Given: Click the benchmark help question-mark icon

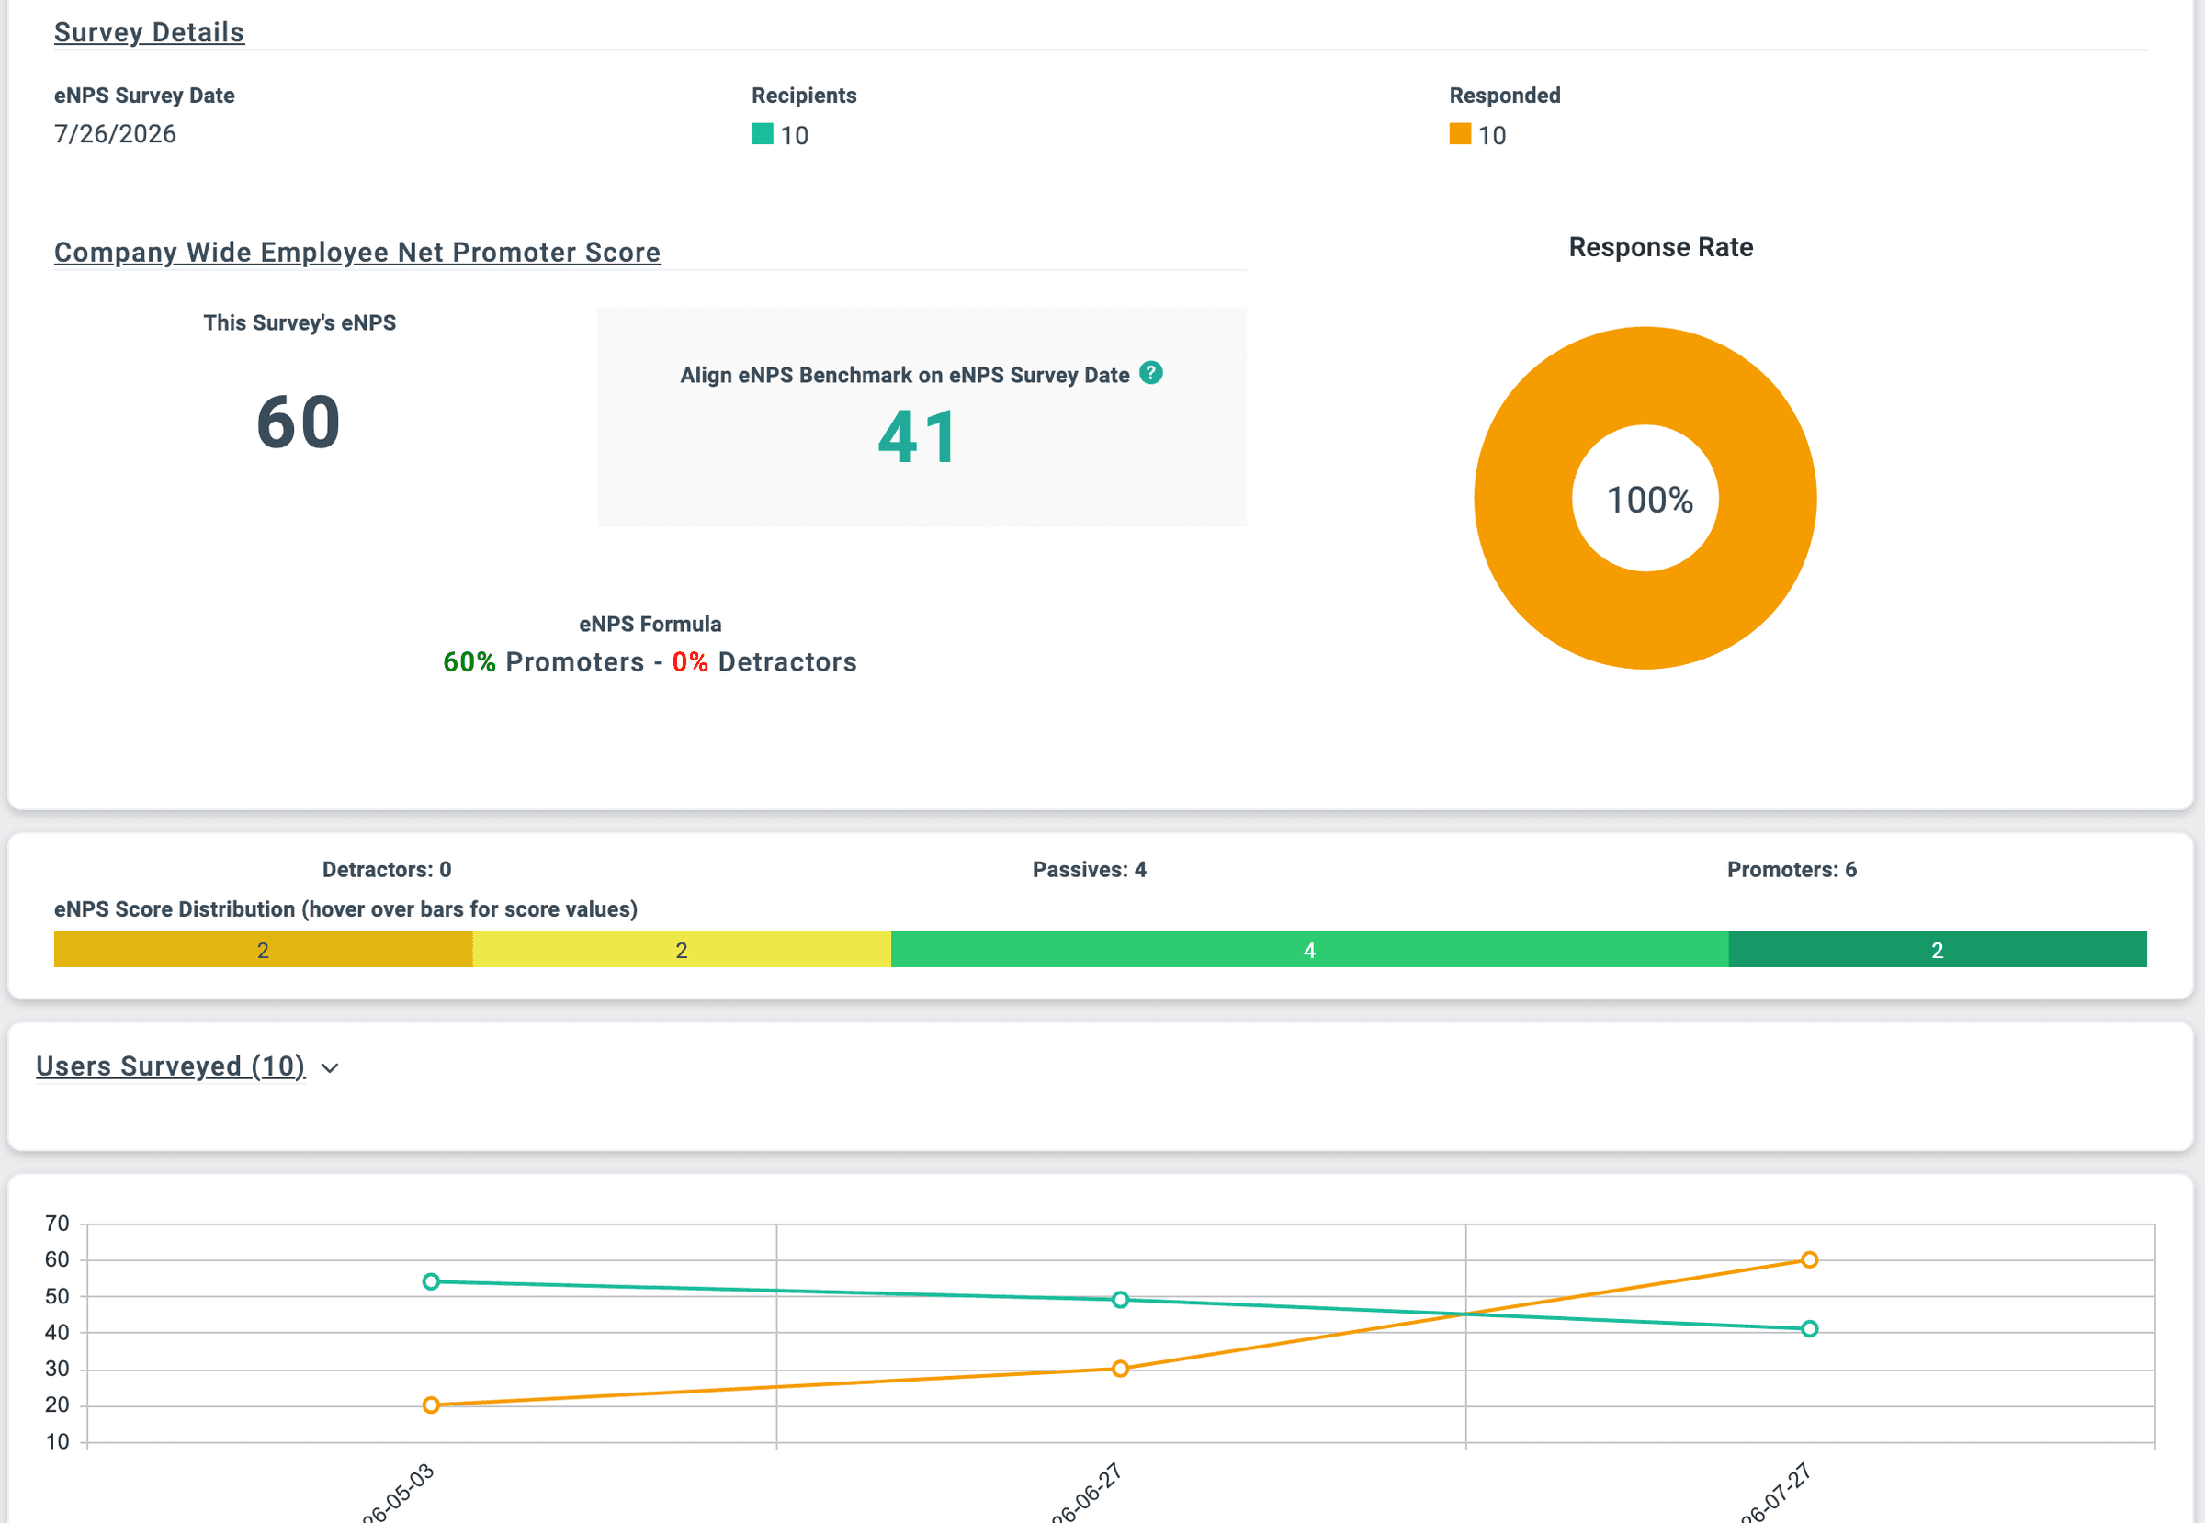Looking at the screenshot, I should click(1151, 373).
